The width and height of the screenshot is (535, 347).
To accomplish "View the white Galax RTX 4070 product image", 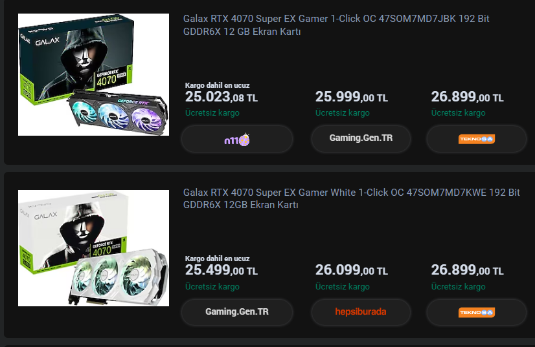I will [x=93, y=248].
